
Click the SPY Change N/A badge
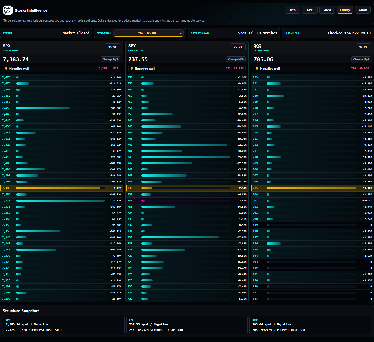[236, 59]
